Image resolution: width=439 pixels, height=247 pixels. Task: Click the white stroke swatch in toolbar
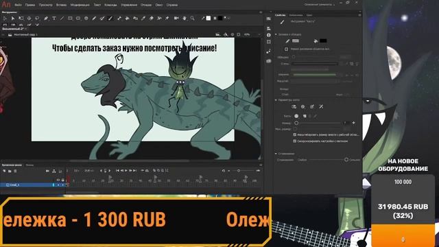coord(209,19)
